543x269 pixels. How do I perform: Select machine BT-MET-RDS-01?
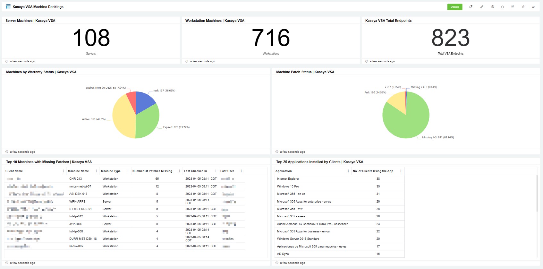(81, 209)
